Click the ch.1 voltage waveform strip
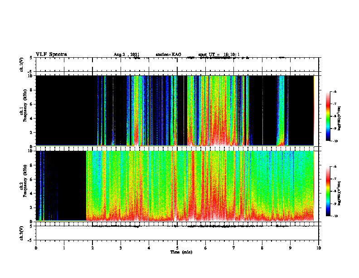359x278 pixels. pyautogui.click(x=177, y=65)
